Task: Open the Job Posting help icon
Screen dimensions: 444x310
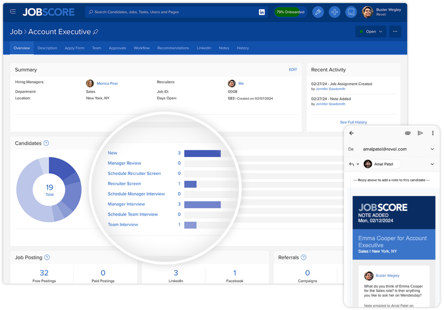Action: 47,258
